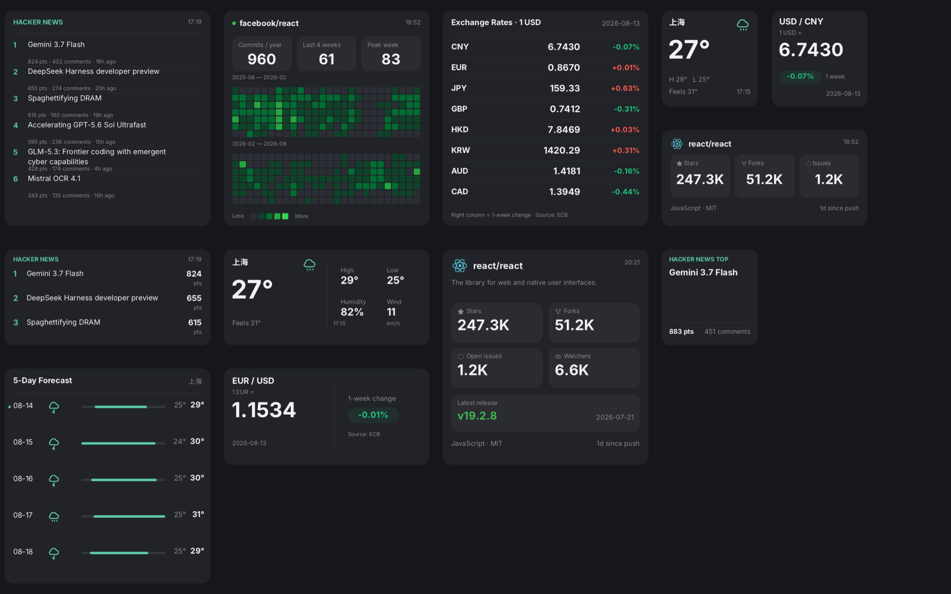
Task: Click the rain cloud icon beside Humidity weather card
Action: click(309, 265)
